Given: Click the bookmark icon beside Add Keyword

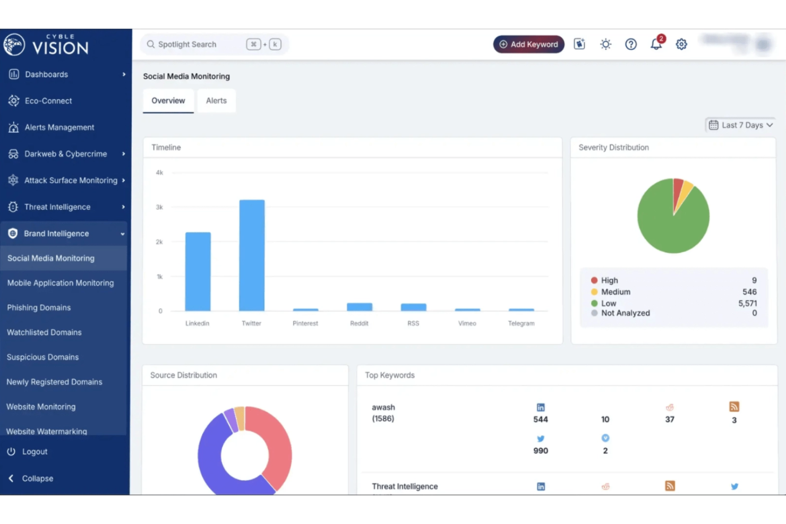Looking at the screenshot, I should point(579,44).
